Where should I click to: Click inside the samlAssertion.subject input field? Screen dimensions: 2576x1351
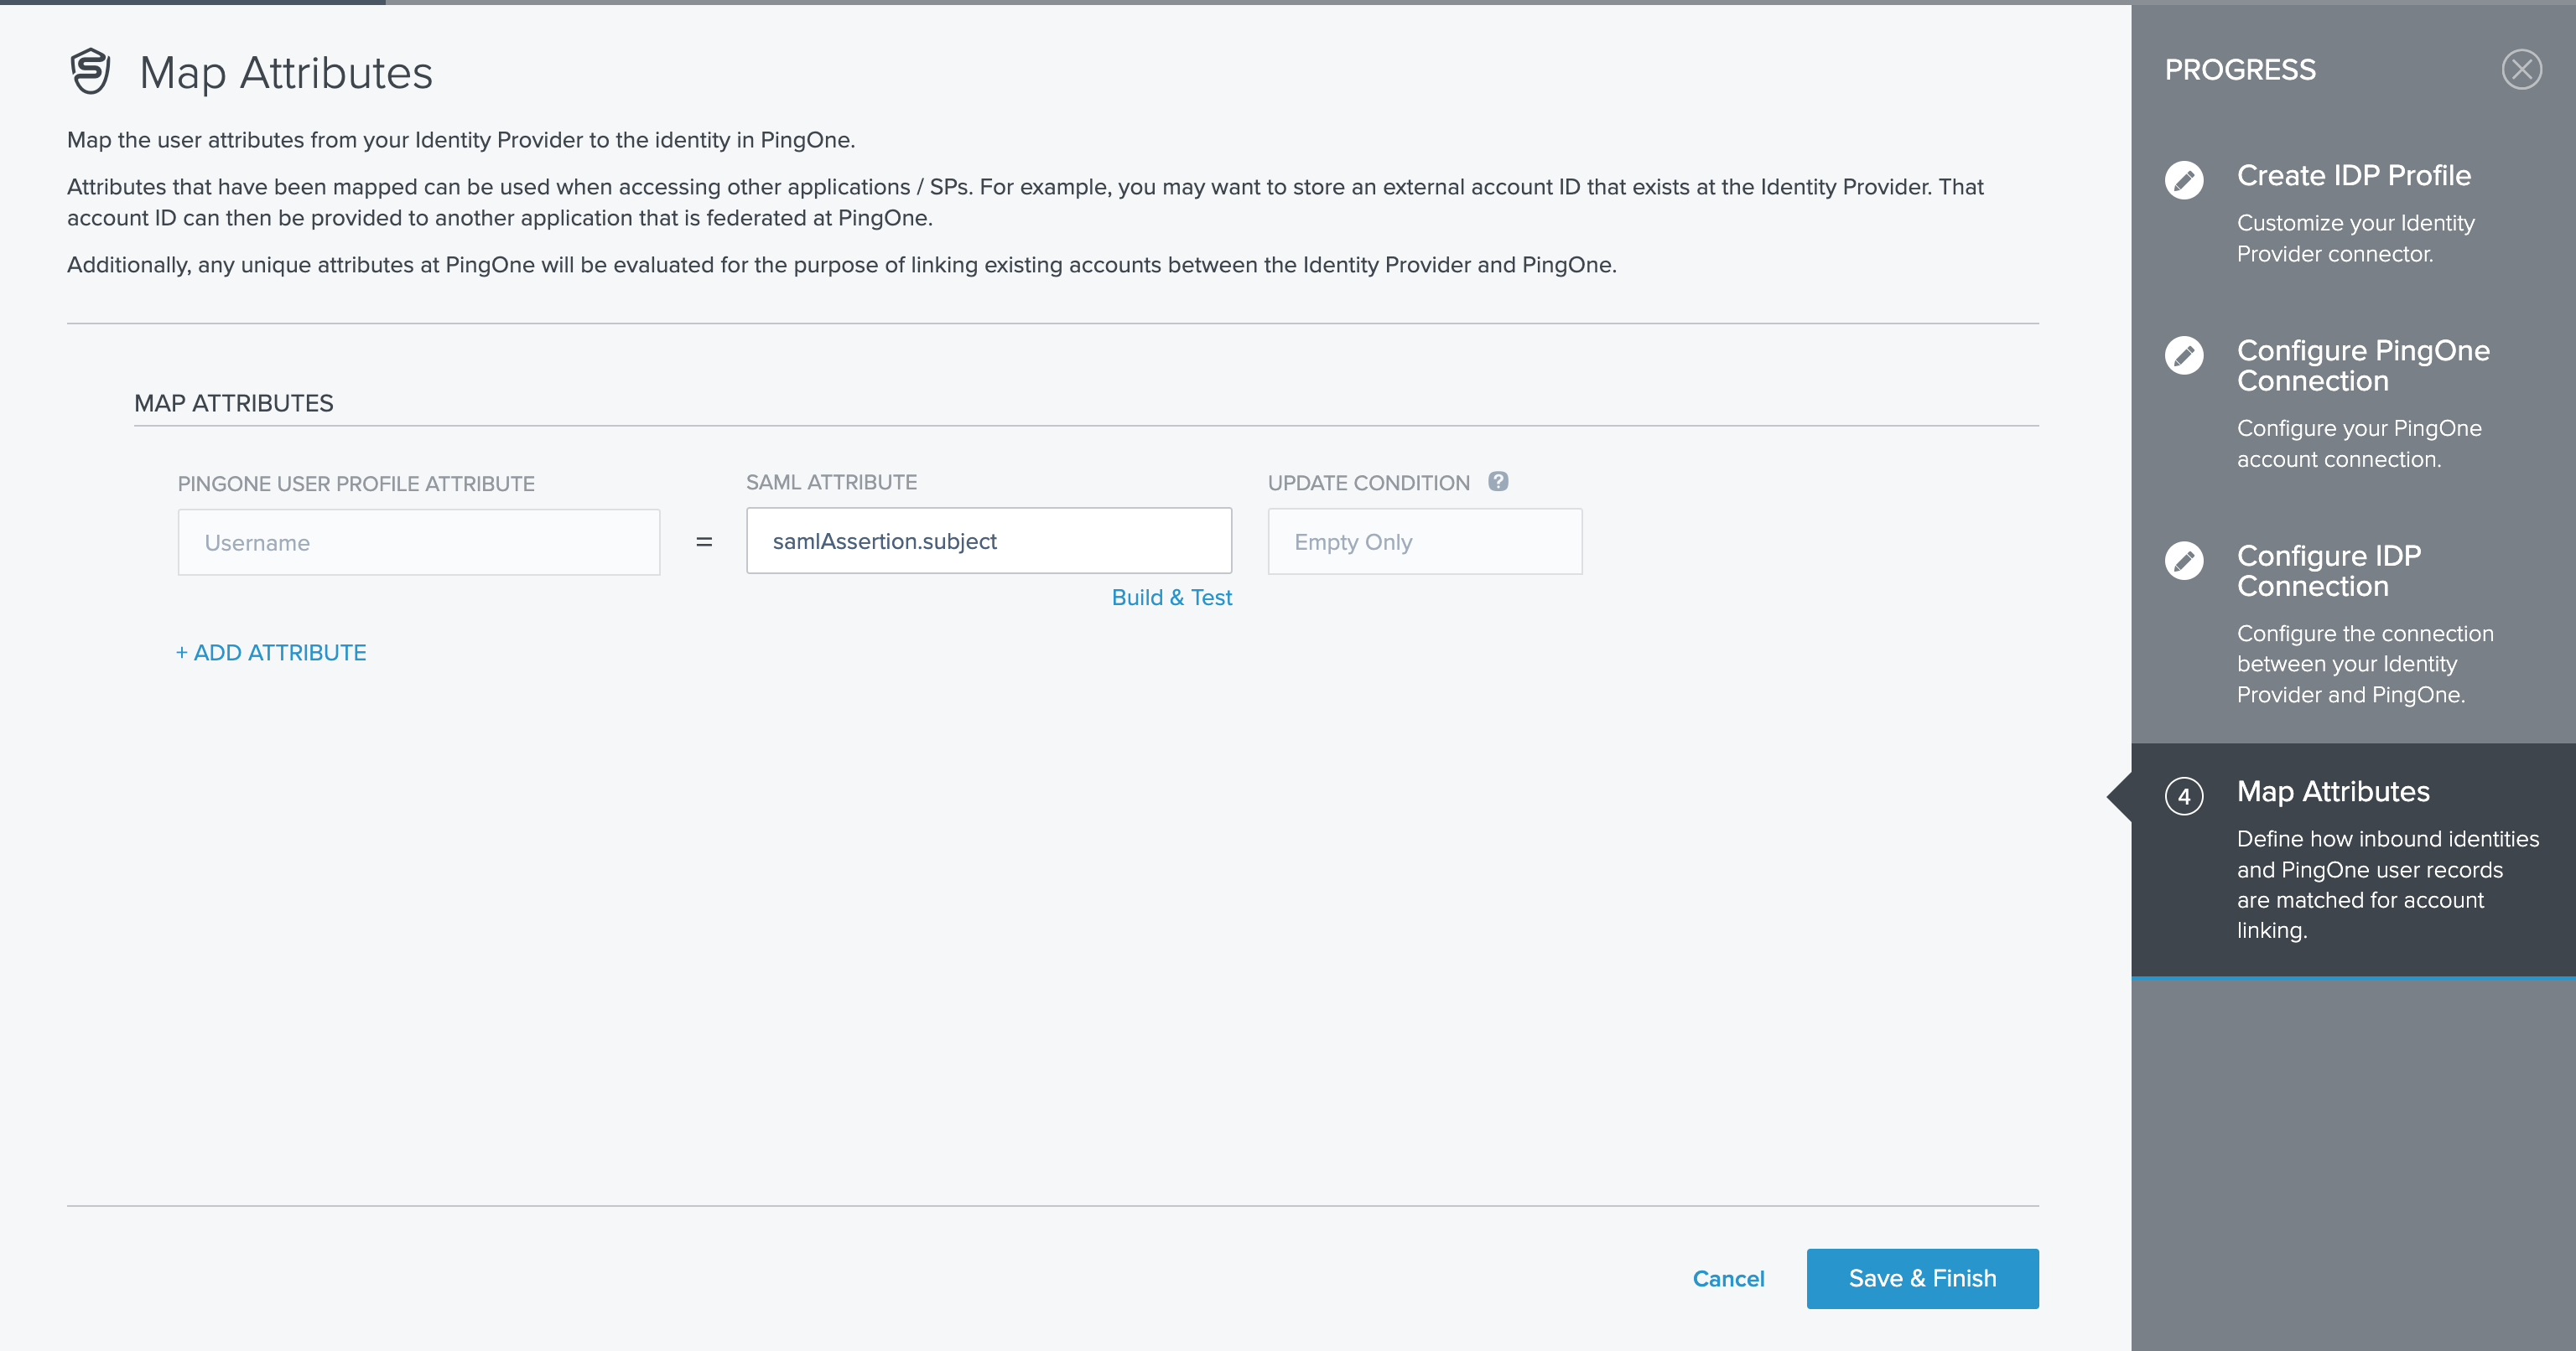coord(988,541)
